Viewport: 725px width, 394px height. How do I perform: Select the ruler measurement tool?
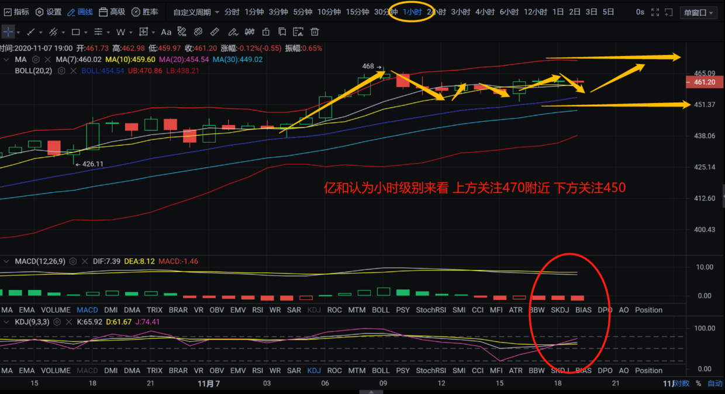(215, 32)
